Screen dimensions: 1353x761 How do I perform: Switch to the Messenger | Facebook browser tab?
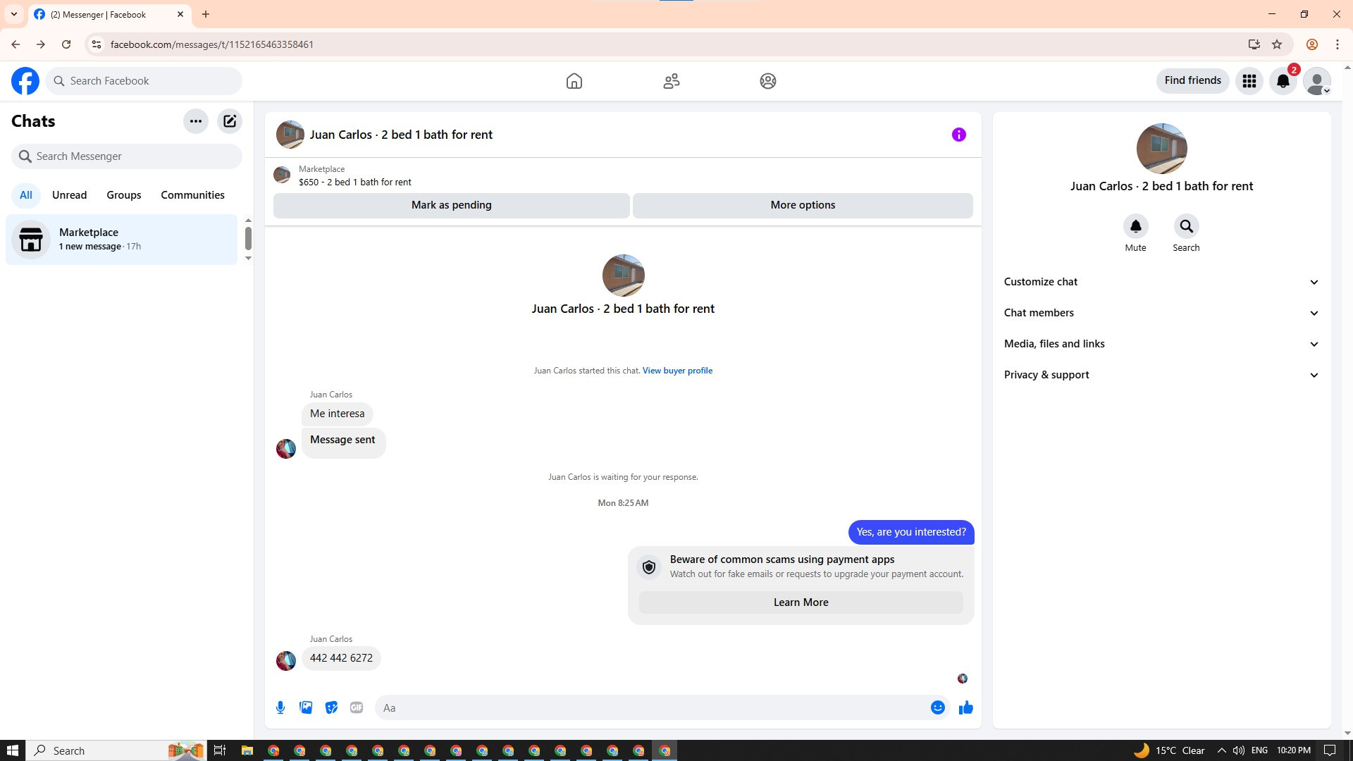click(109, 15)
